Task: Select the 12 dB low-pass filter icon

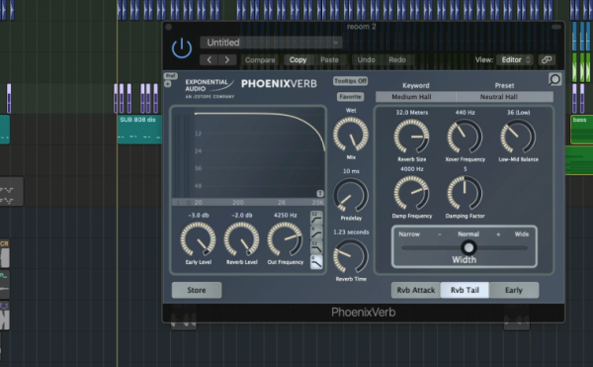Action: (x=316, y=247)
